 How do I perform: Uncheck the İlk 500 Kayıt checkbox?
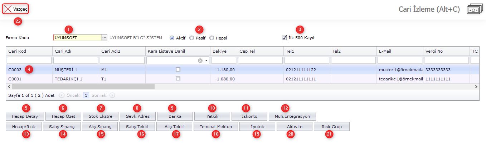(285, 38)
